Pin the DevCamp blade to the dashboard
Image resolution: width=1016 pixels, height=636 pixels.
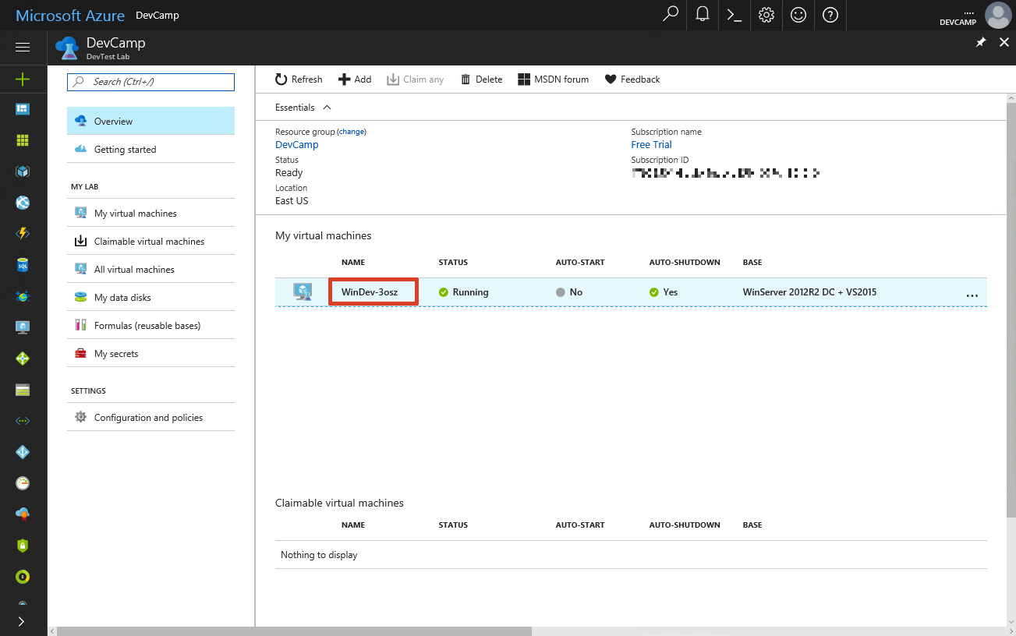pyautogui.click(x=981, y=43)
